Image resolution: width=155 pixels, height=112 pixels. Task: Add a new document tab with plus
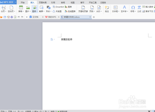[x=94, y=17]
